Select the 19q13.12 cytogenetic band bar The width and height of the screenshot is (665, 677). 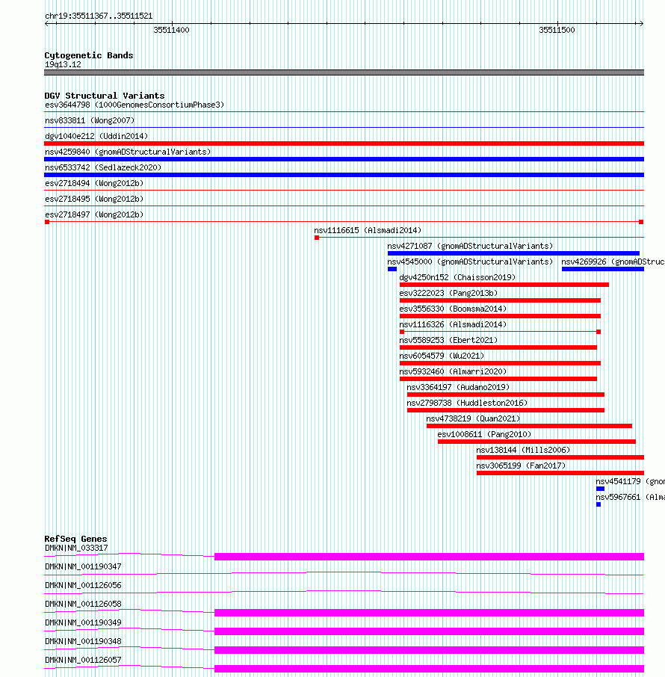344,72
